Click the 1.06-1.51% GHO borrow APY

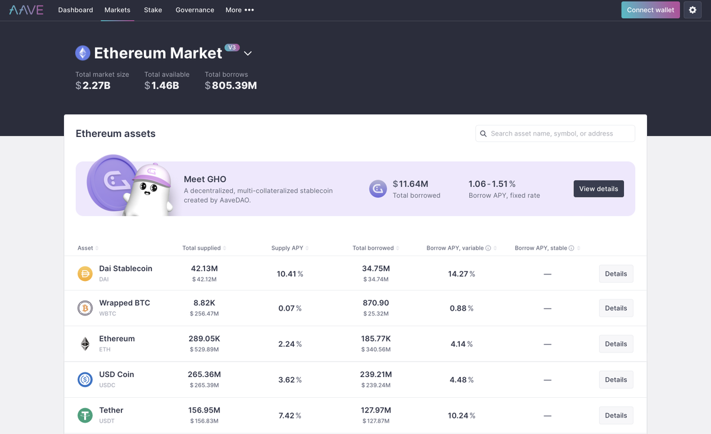(492, 184)
